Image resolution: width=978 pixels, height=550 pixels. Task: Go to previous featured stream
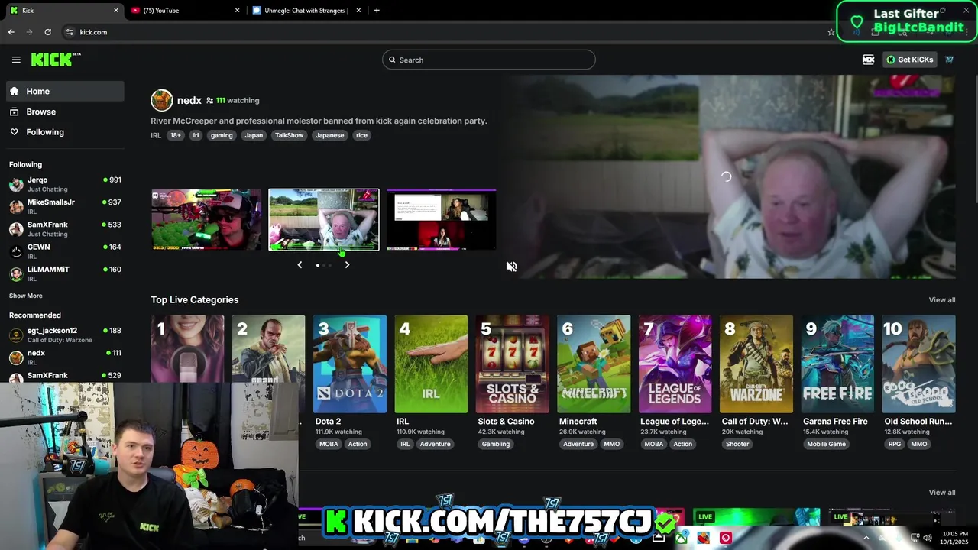click(x=300, y=265)
